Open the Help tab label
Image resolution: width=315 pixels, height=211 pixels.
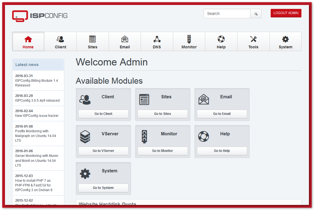point(221,47)
